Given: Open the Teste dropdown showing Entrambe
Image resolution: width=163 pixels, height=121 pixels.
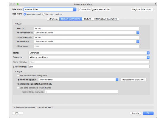Looking at the screenshot, I should [89, 53].
